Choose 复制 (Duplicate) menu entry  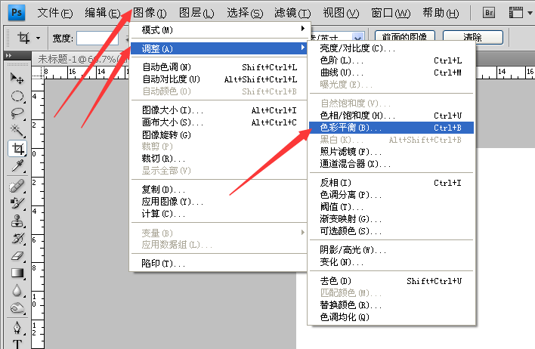[x=218, y=189]
